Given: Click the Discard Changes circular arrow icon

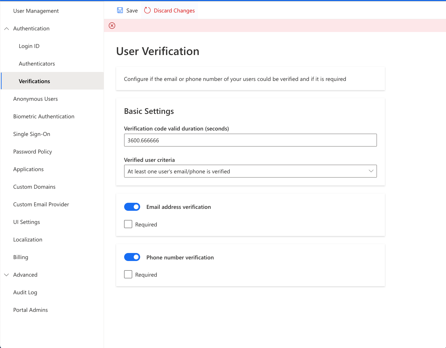Looking at the screenshot, I should [147, 10].
